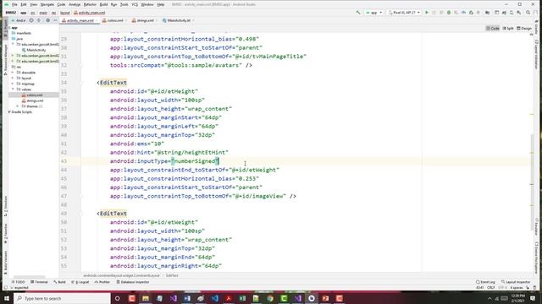Open Excel from the taskbar
Image resolution: width=542 pixels, height=304 pixels.
coord(242,298)
